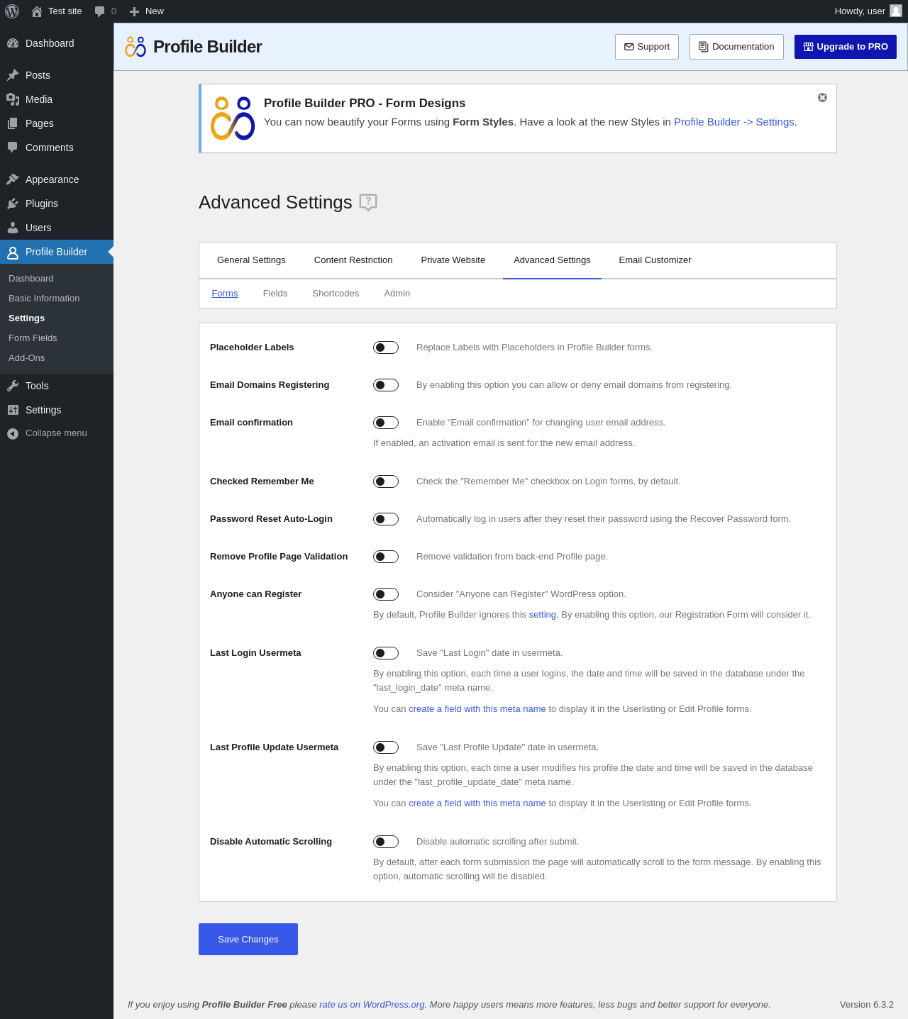Click the Save Changes button
Screen dimensions: 908x1019
(248, 940)
